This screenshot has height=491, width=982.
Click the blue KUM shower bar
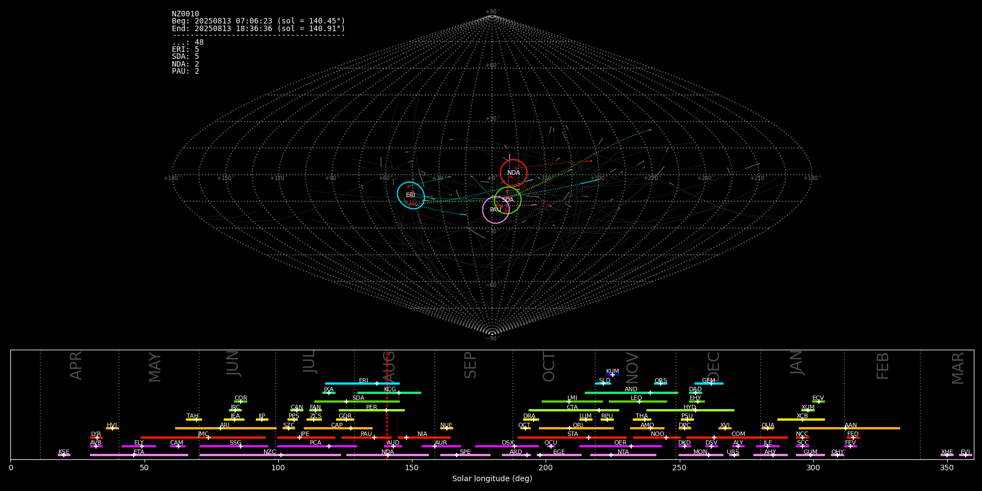[613, 375]
